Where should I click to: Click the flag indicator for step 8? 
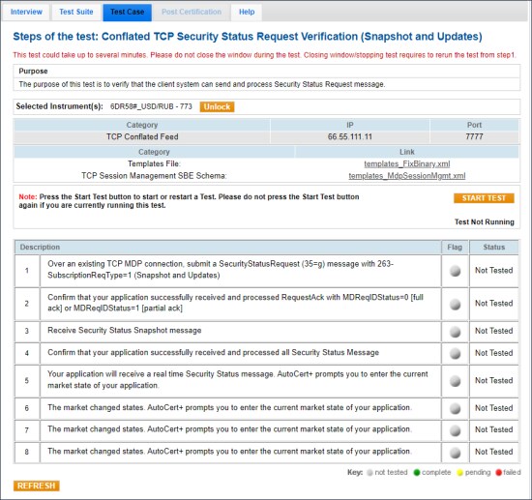[455, 453]
